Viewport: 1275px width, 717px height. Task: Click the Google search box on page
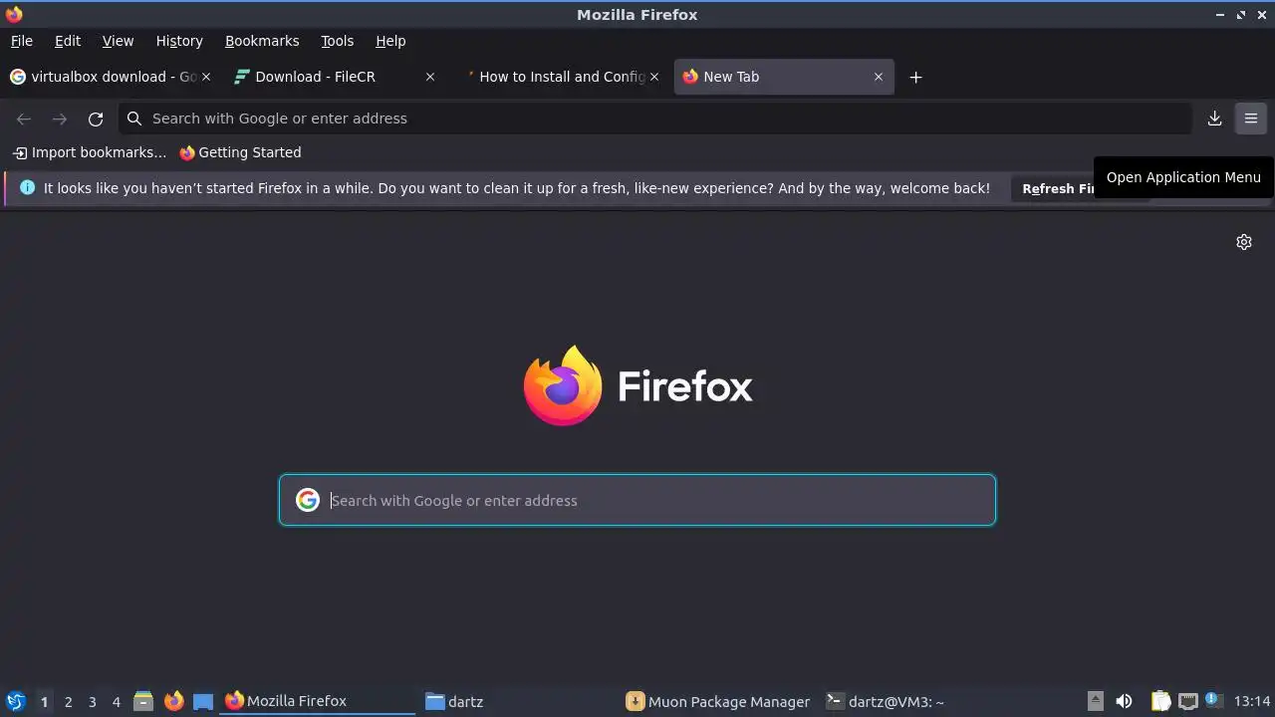click(x=637, y=500)
